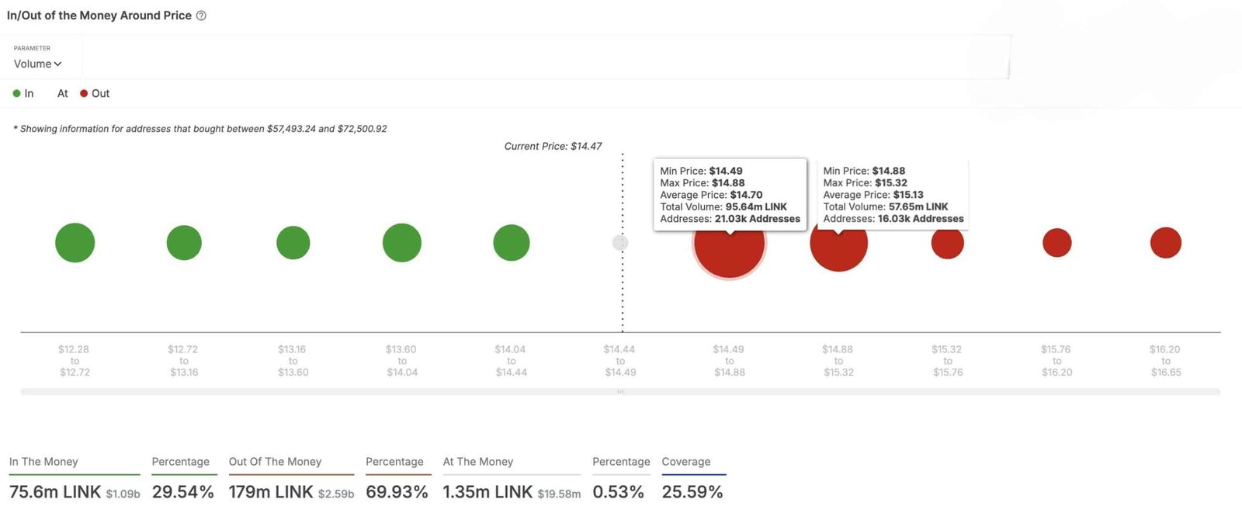Click the Coverage summary label
The width and height of the screenshot is (1242, 513).
[x=686, y=462]
